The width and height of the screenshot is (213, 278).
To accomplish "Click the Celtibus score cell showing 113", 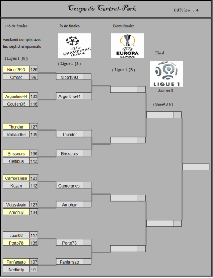I will (34, 161).
